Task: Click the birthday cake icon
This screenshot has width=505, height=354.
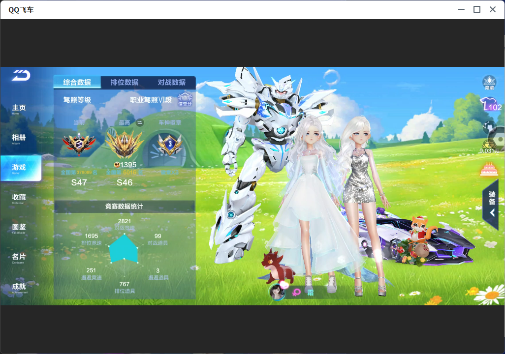Action: [489, 169]
